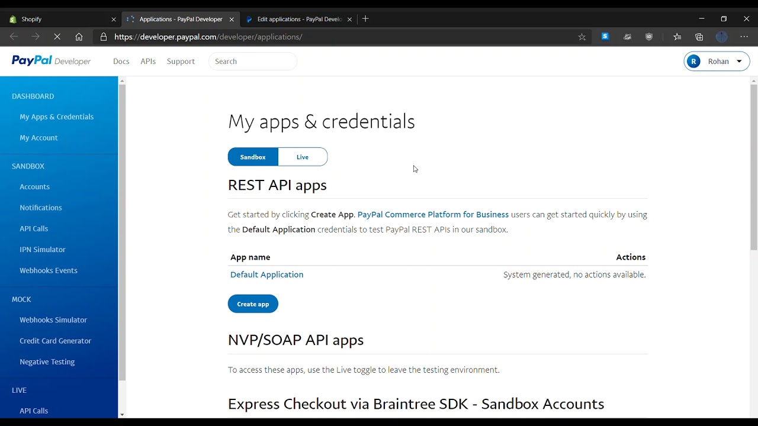The image size is (758, 426).
Task: Open the Docs menu
Action: point(121,62)
